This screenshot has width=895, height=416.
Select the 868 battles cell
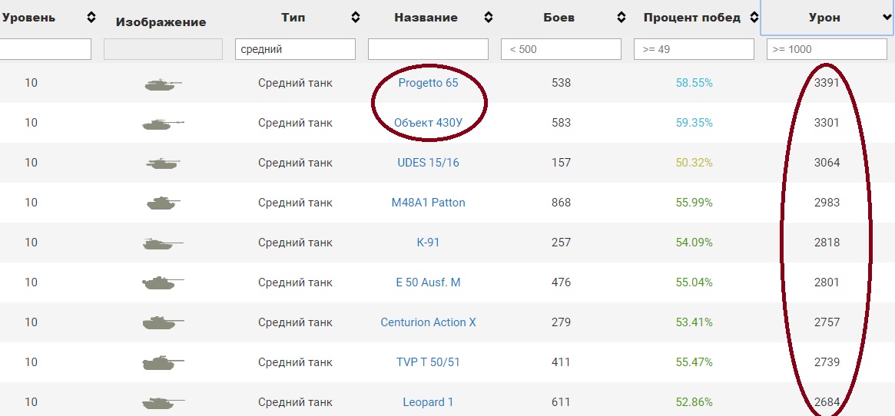[x=561, y=203]
